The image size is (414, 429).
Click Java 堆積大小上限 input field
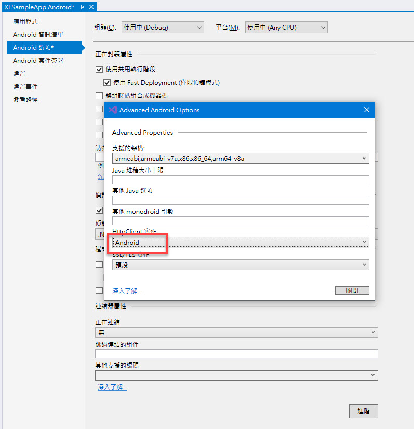[241, 180]
